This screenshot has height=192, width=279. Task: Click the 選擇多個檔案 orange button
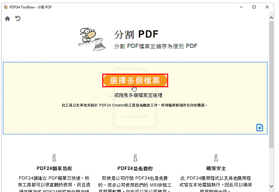pos(135,80)
